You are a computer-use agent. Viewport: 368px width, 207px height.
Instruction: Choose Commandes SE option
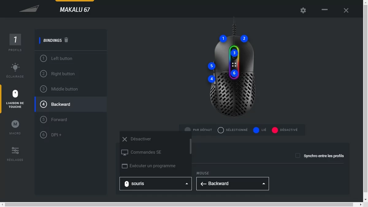click(155, 152)
